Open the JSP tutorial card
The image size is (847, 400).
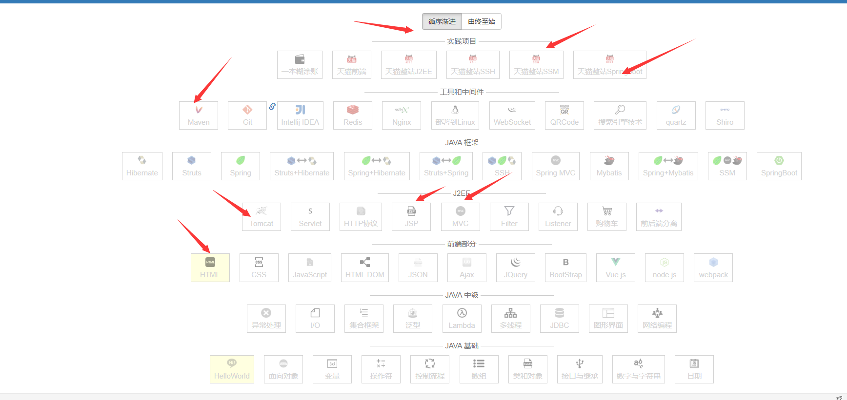(x=411, y=217)
